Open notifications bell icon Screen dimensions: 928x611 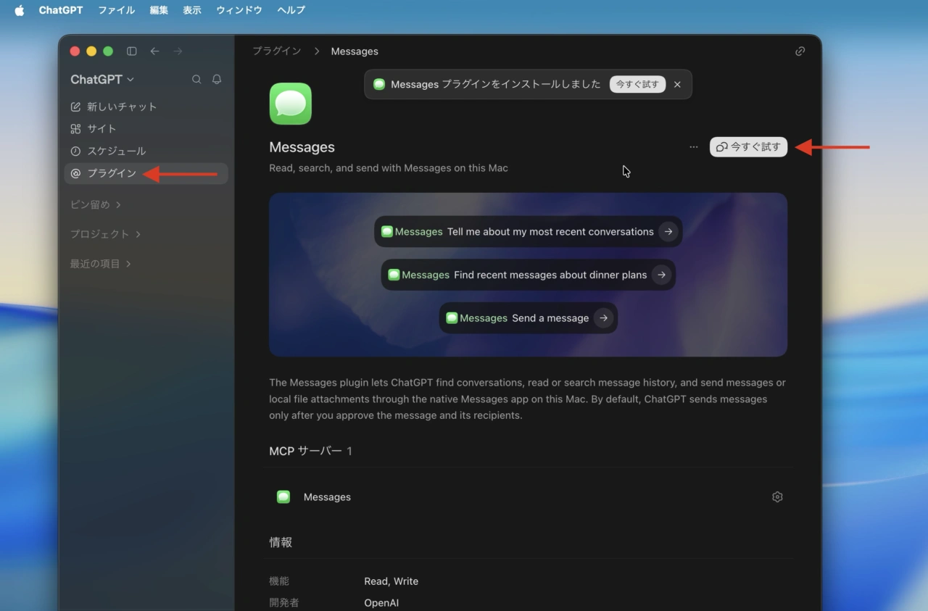pos(217,80)
